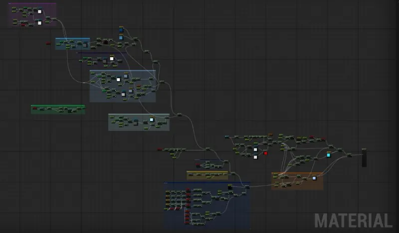Select the purple comment box header
399x233 pixels.
(x=32, y=3)
